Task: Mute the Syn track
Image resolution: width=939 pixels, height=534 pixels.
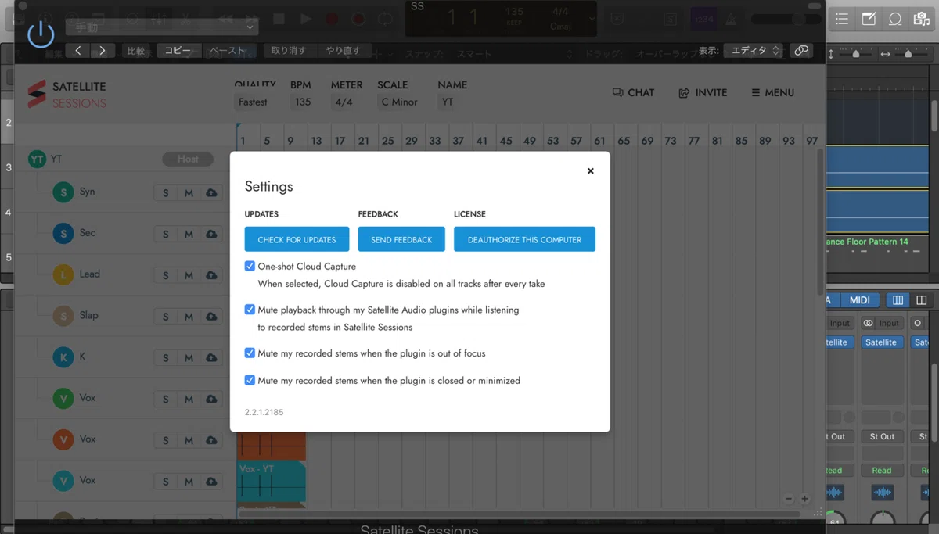Action: point(189,193)
